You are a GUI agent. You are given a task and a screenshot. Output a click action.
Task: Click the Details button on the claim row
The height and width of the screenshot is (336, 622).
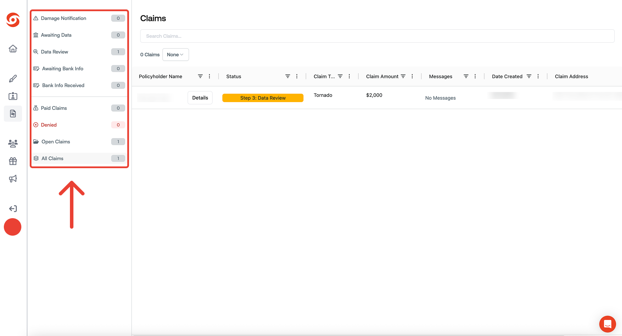pos(200,98)
